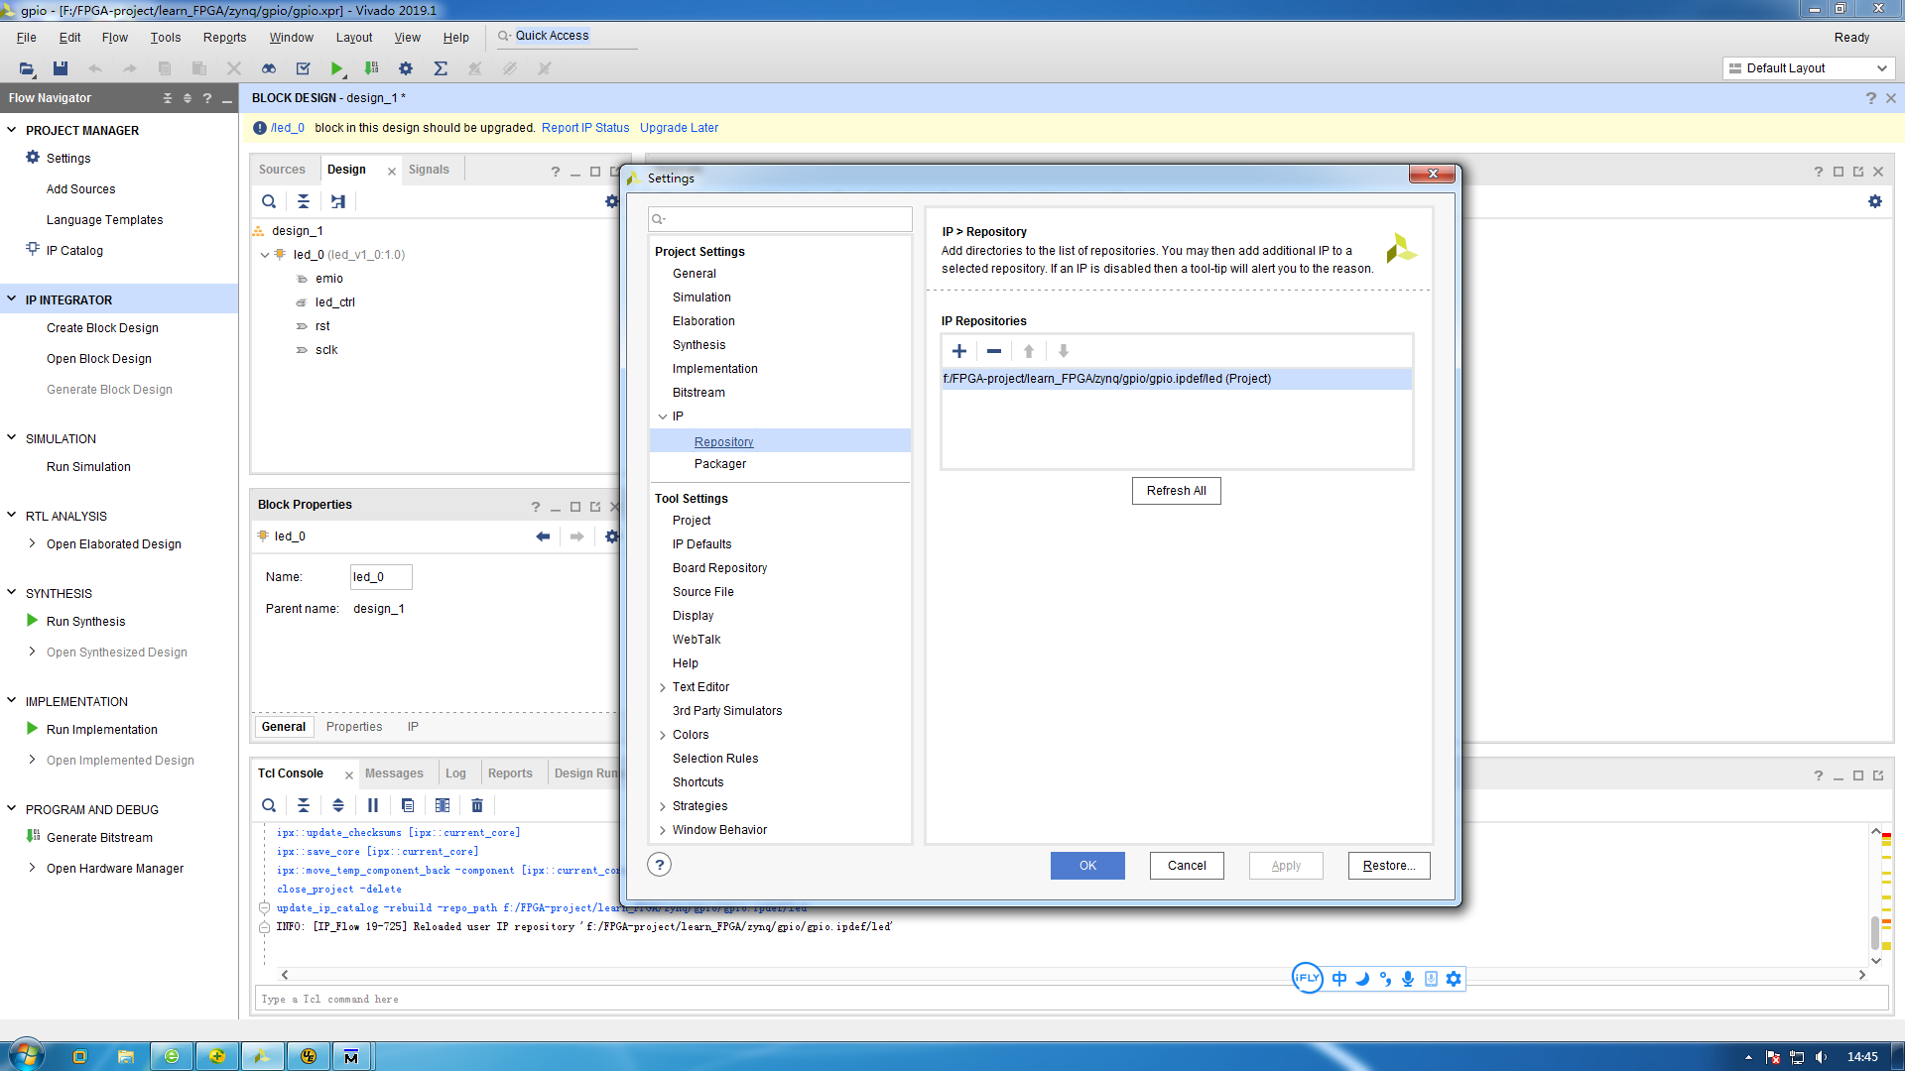The image size is (1905, 1071).
Task: Switch to the Messages tab
Action: [x=394, y=773]
